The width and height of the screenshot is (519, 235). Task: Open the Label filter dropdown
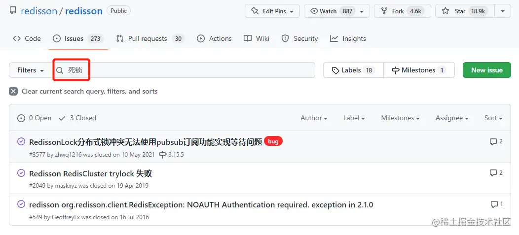(354, 118)
